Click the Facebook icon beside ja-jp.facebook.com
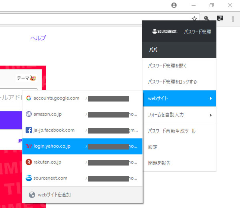This screenshot has width=240, height=208. point(29,130)
